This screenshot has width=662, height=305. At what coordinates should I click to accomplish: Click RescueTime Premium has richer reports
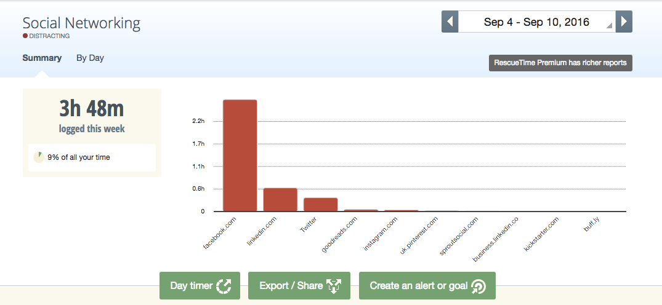[x=560, y=63]
